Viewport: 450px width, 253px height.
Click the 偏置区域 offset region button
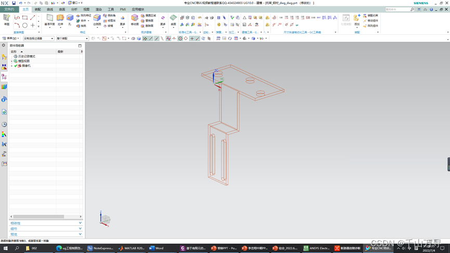click(x=148, y=16)
